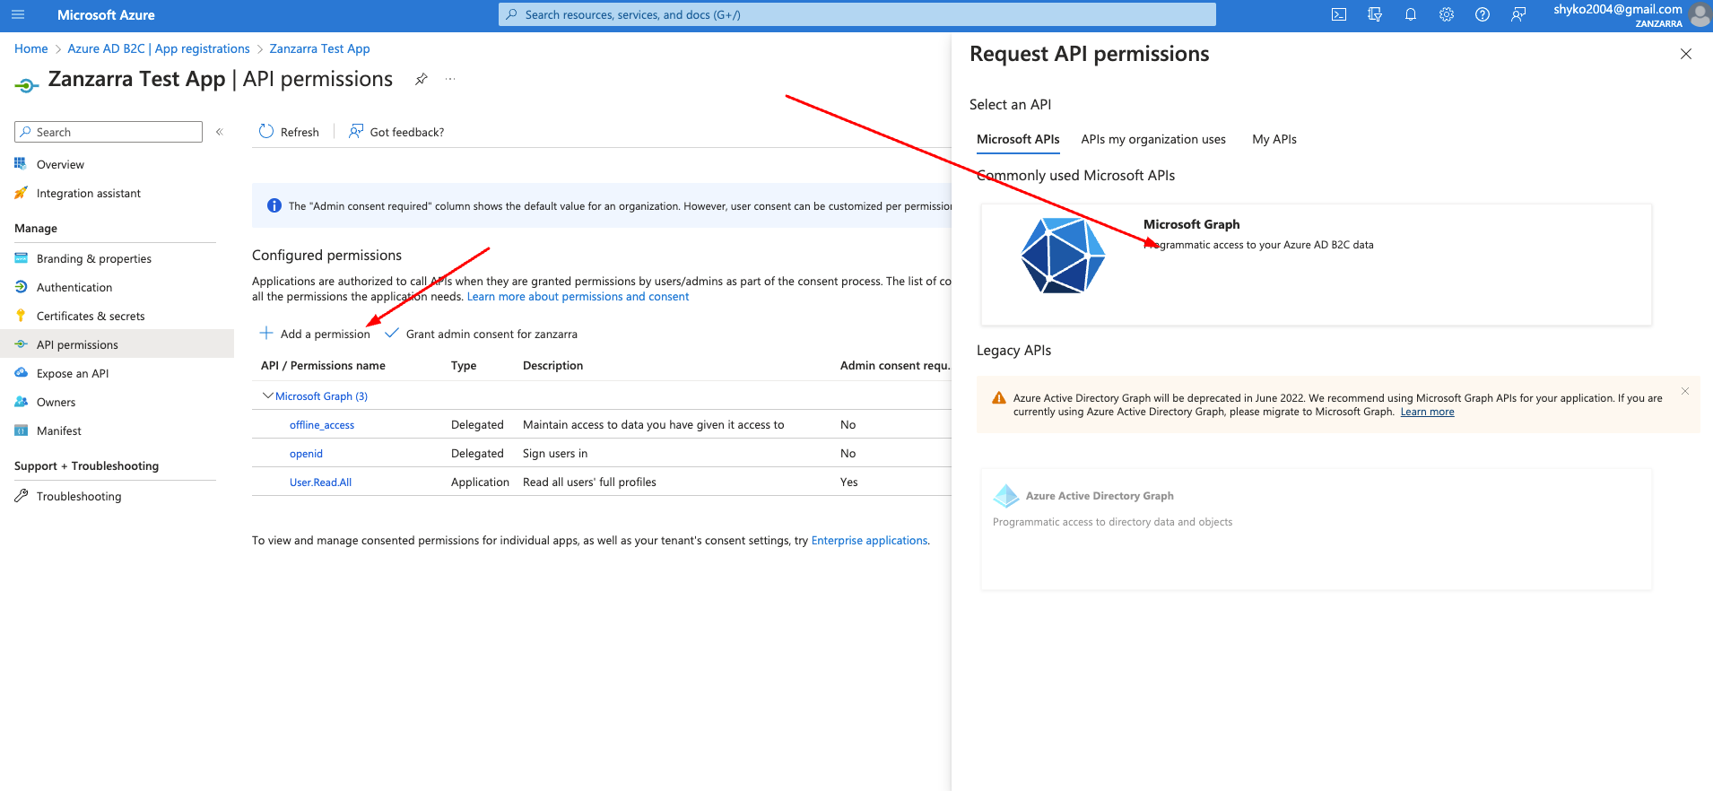
Task: Click the Description column header
Action: pos(552,365)
